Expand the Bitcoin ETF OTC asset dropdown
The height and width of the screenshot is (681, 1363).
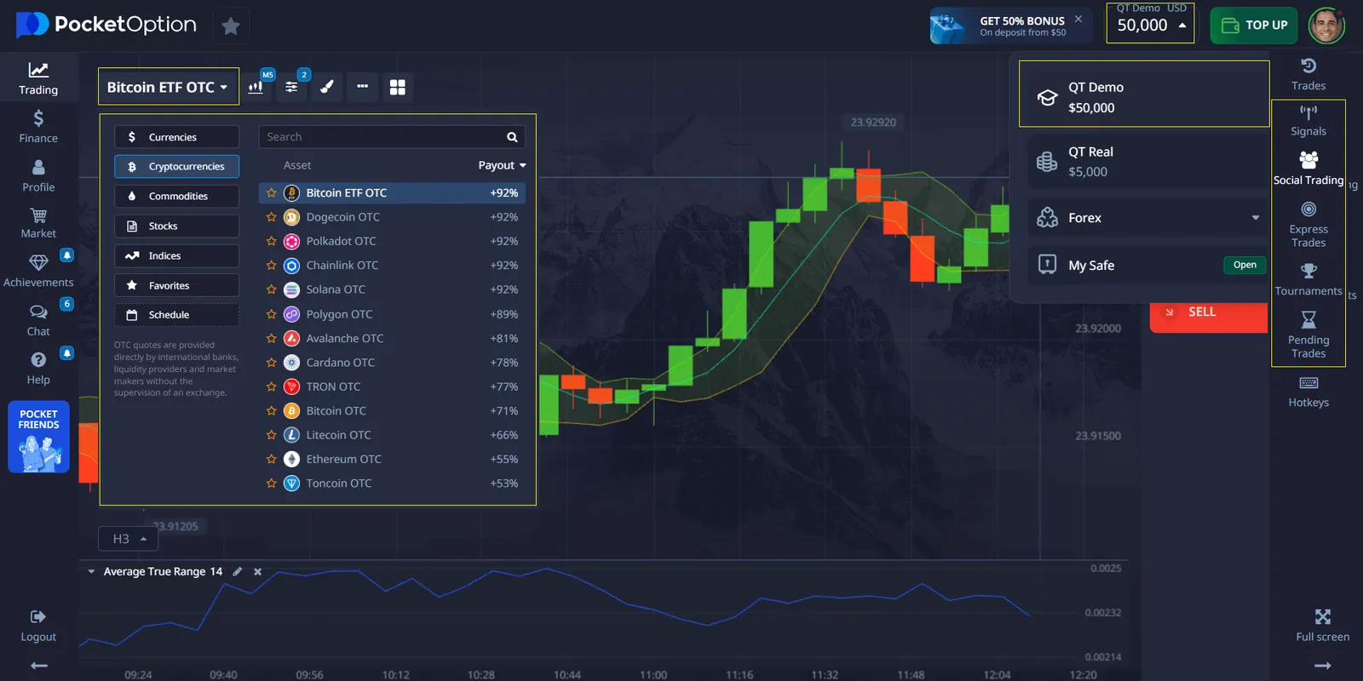coord(168,87)
